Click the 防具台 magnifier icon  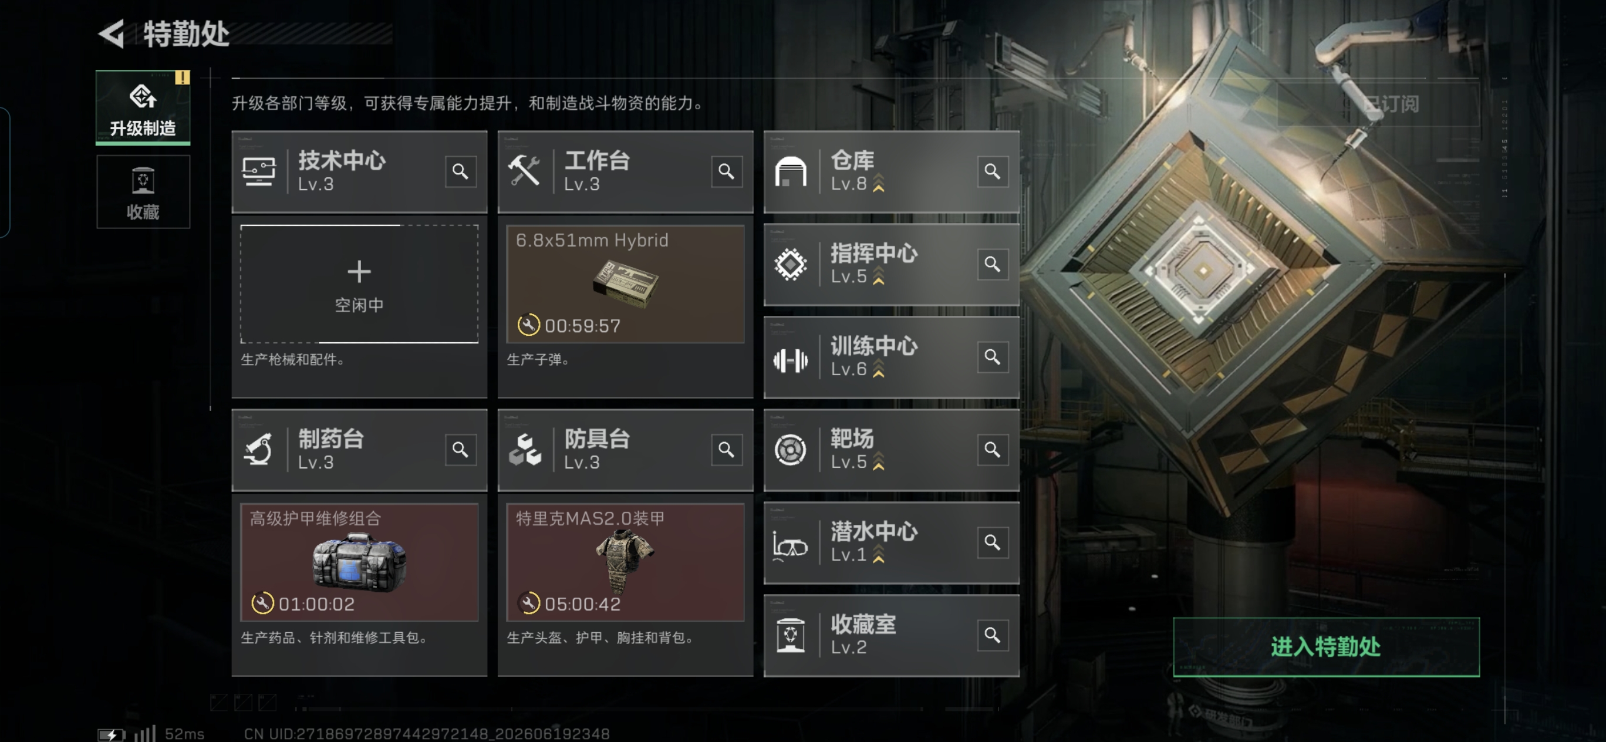click(726, 450)
